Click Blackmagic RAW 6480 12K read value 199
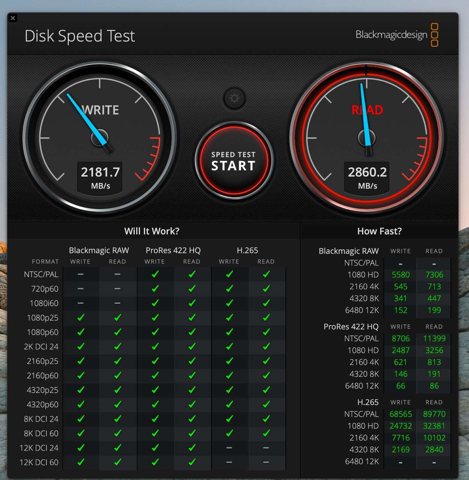The height and width of the screenshot is (480, 469). click(434, 310)
